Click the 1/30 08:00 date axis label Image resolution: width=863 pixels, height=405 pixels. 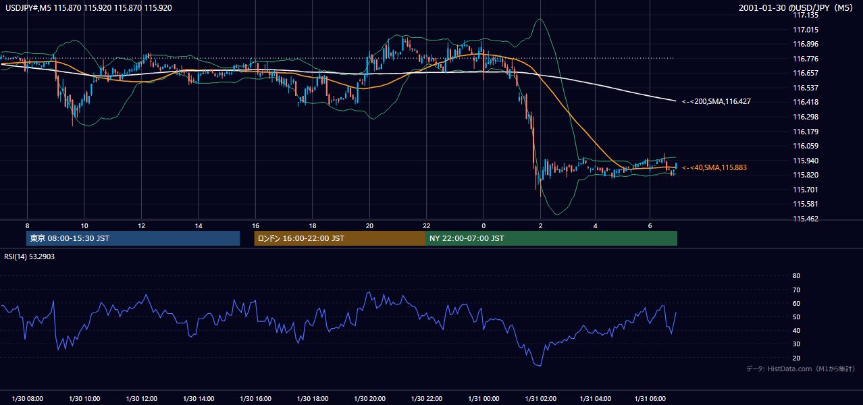point(28,399)
